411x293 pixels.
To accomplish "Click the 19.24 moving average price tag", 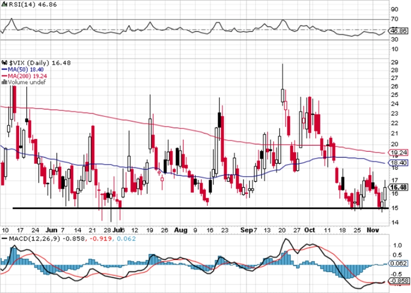I will (399, 152).
